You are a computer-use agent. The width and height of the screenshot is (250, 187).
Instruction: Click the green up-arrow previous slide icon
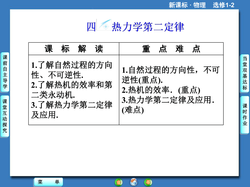119,182
